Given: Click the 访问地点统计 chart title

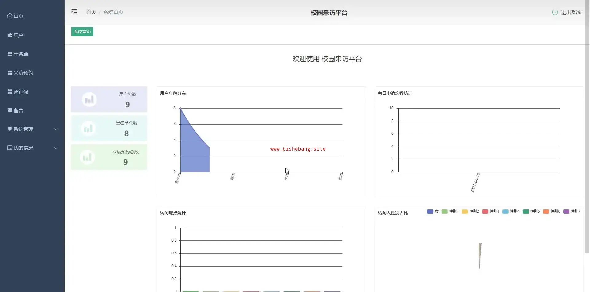Looking at the screenshot, I should point(173,213).
